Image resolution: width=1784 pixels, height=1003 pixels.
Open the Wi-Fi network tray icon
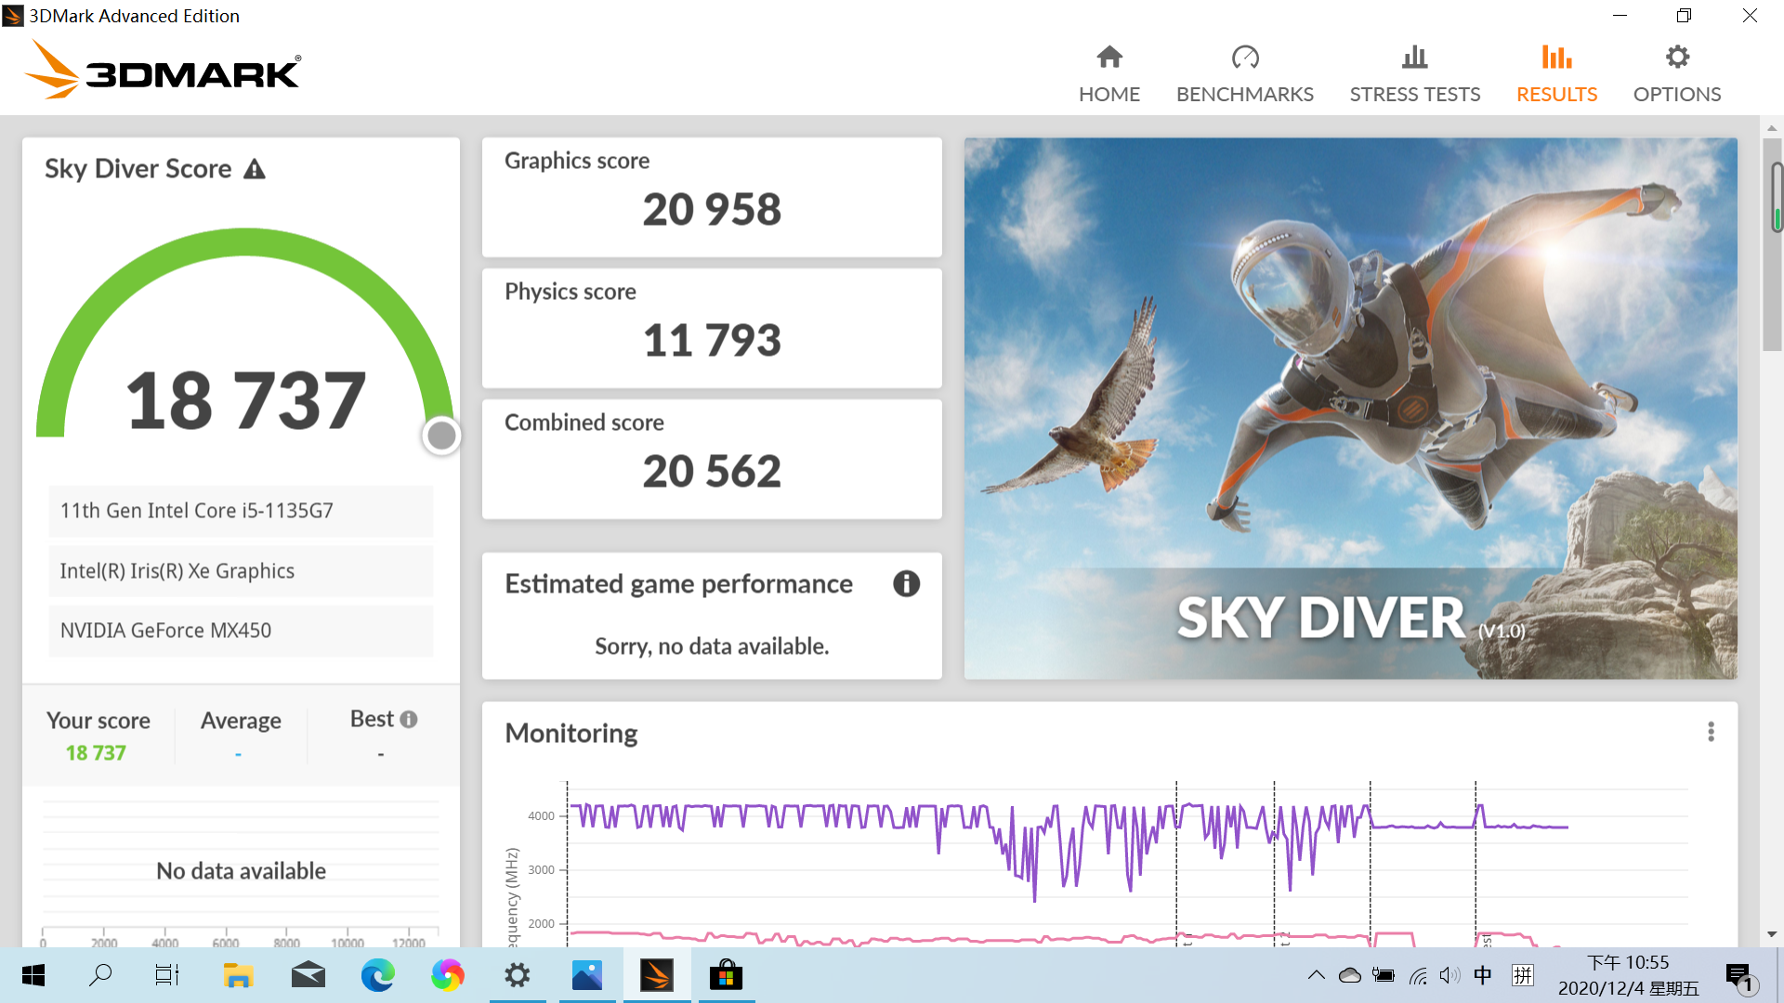(1418, 975)
